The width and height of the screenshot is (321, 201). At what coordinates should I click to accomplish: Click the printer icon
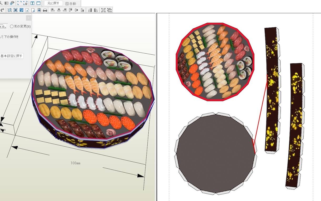click(45, 10)
